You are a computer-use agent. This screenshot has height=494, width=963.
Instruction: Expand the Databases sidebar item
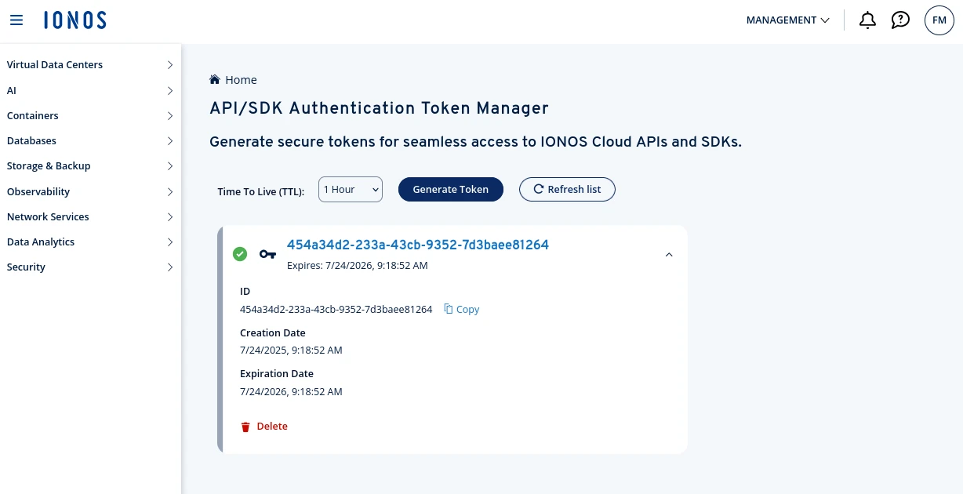pos(90,141)
